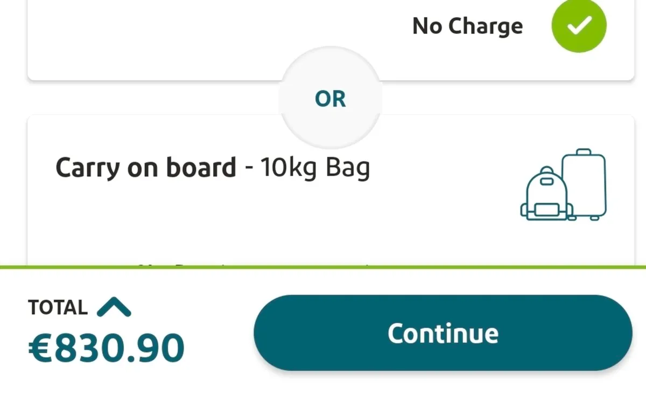The height and width of the screenshot is (396, 646).
Task: Tap the dash between Carry on board and 10kg
Action: coord(249,169)
